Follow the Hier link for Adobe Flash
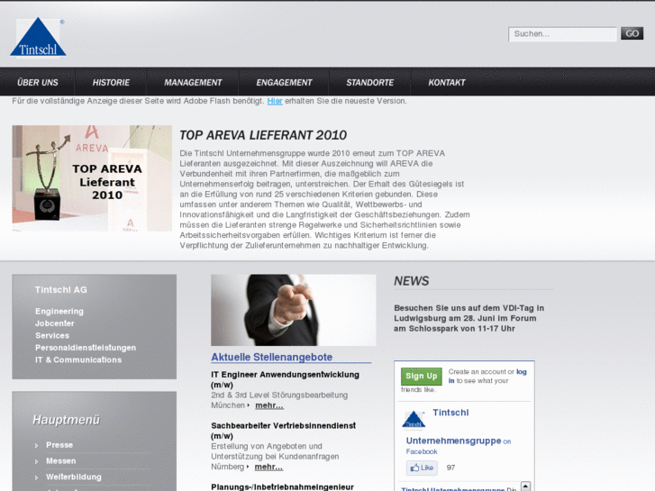The height and width of the screenshot is (491, 655). (275, 101)
